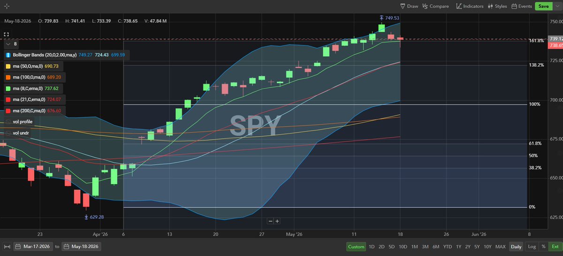Select the 10D time range

click(403, 247)
